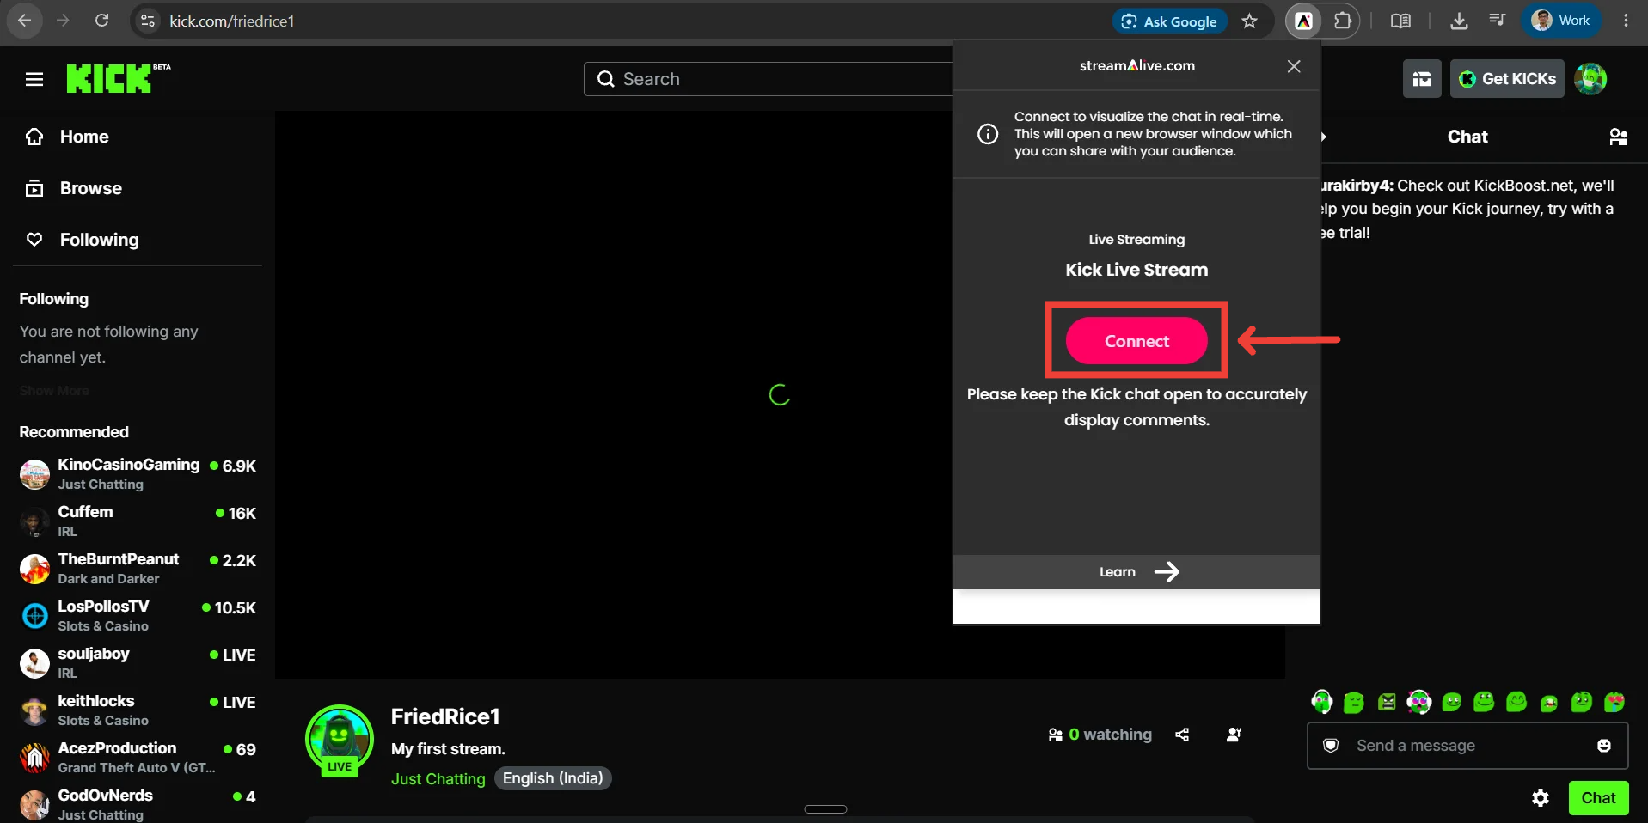
Task: Open LosPollosTV recommended channel
Action: point(138,615)
